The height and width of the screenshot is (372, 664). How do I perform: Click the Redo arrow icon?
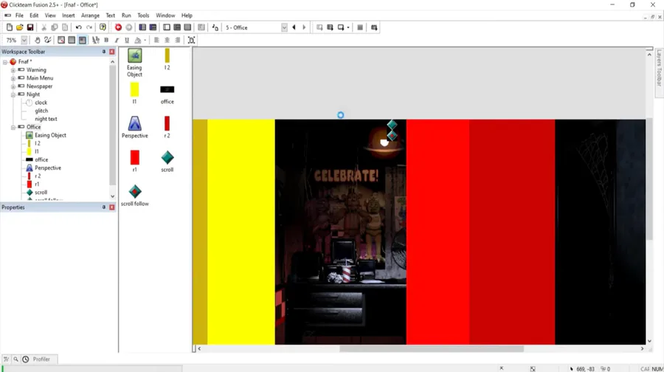click(89, 27)
